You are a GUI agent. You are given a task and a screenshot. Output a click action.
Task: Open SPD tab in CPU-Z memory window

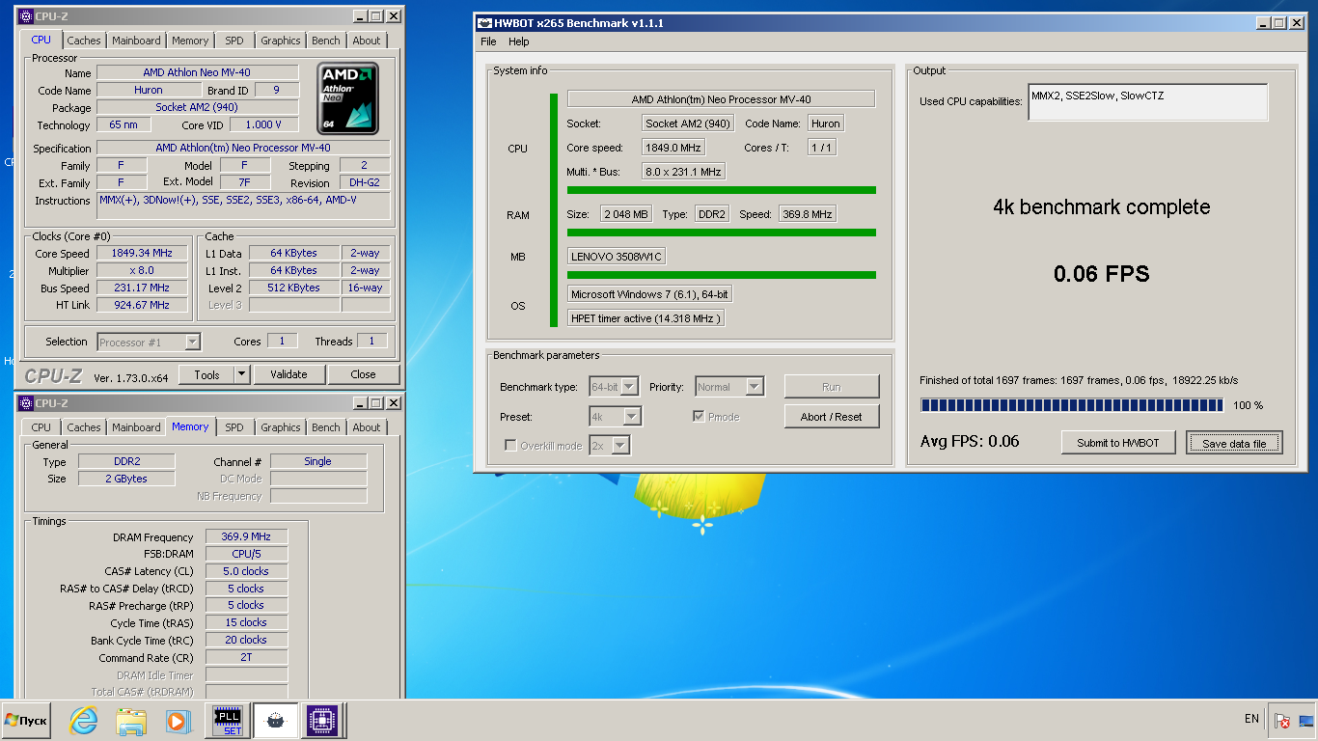coord(234,427)
